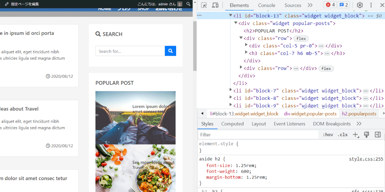Select the <h2>POPULAR POST</h2> DOM line
This screenshot has height=192, width=385.
pos(273,31)
